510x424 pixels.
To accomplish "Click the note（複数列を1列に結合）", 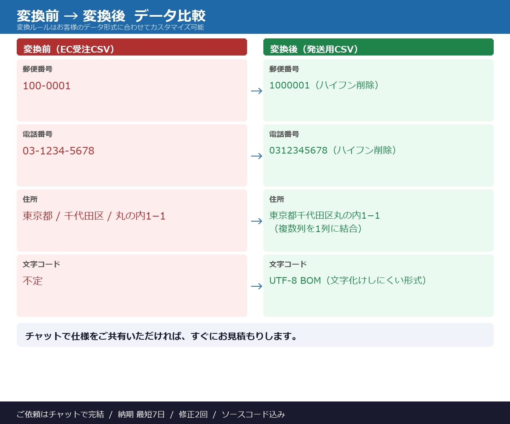I will pyautogui.click(x=318, y=229).
